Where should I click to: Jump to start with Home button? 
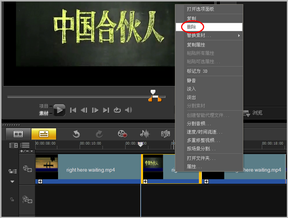tap(73, 110)
